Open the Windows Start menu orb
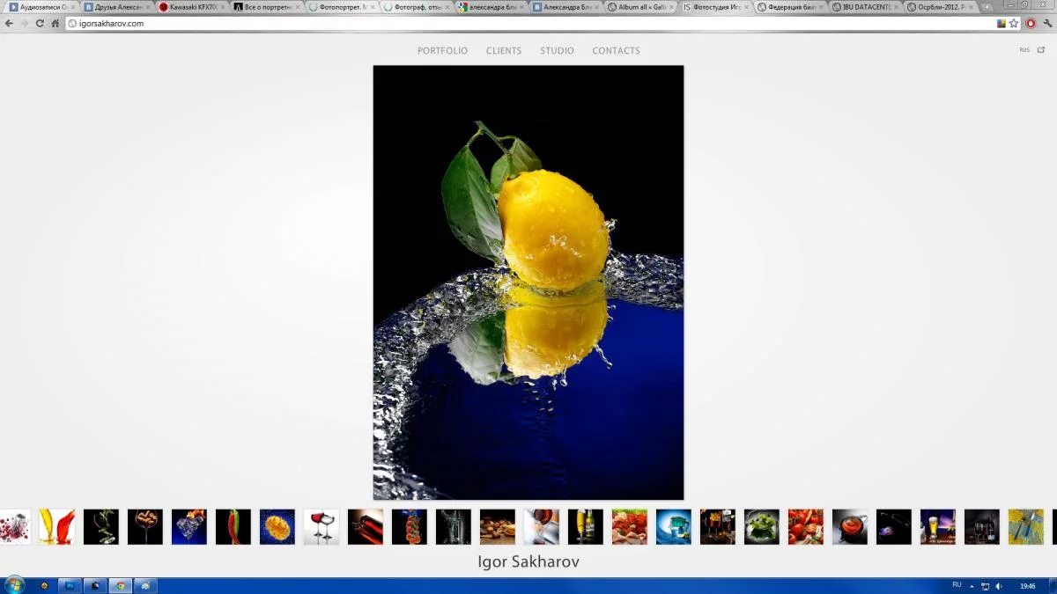The width and height of the screenshot is (1057, 594). point(14,585)
